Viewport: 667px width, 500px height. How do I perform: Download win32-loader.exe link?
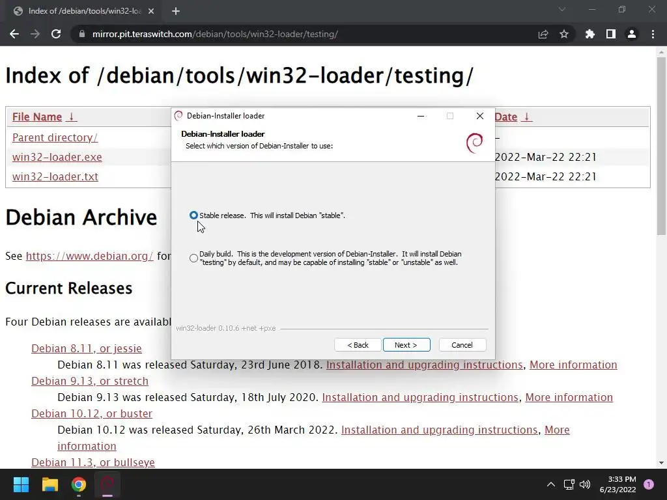[57, 158]
